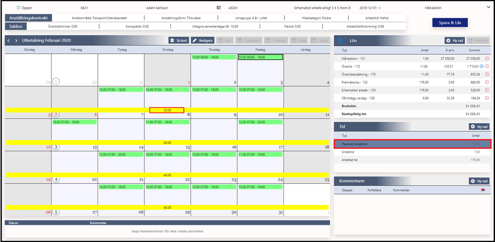Select the Undertid row in Tid
Viewport: 495px width, 242px height.
tap(413, 152)
